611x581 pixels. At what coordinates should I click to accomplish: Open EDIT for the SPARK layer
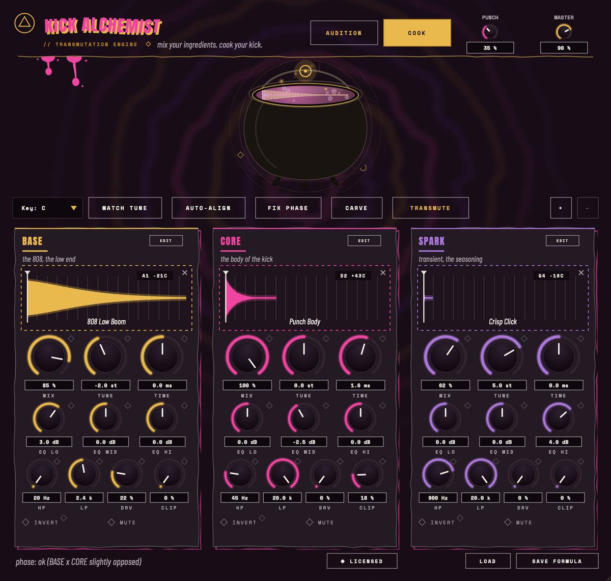[562, 240]
